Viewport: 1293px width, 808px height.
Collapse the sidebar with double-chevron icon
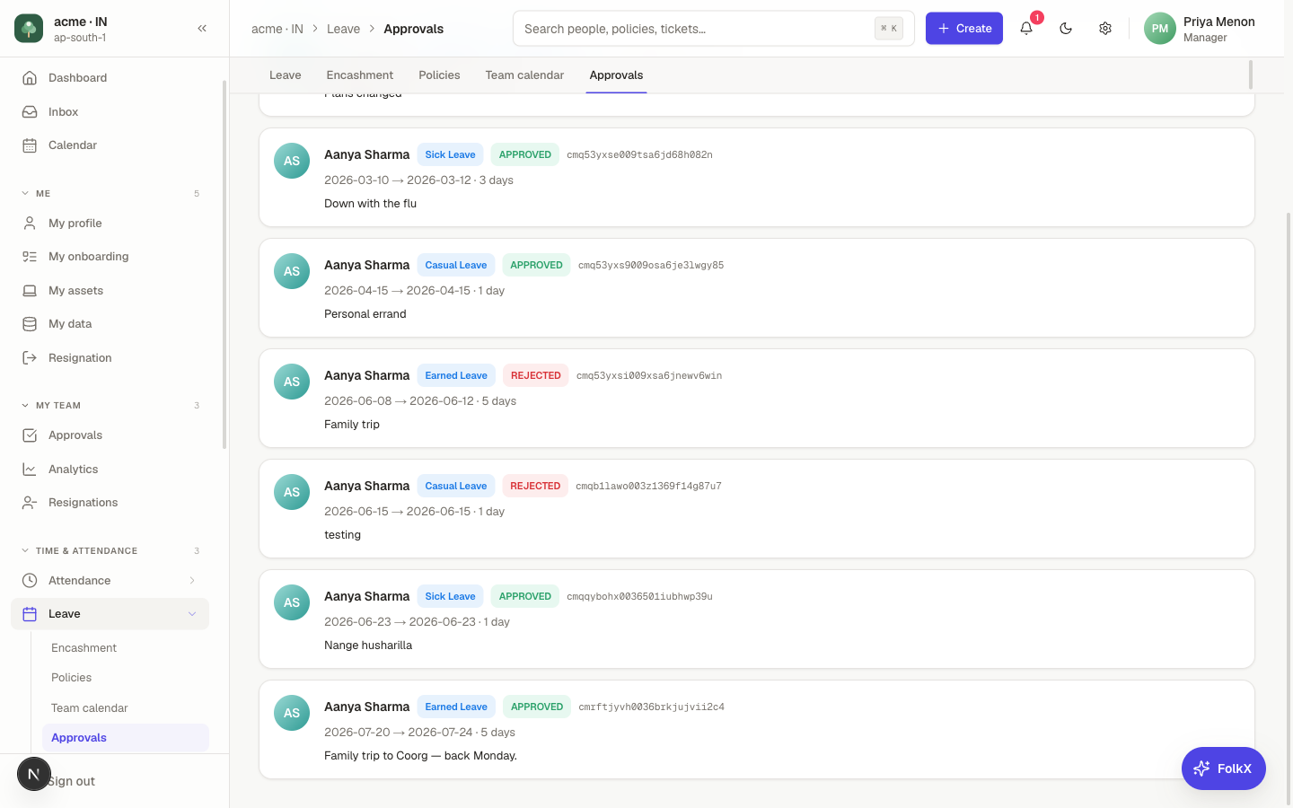(202, 29)
